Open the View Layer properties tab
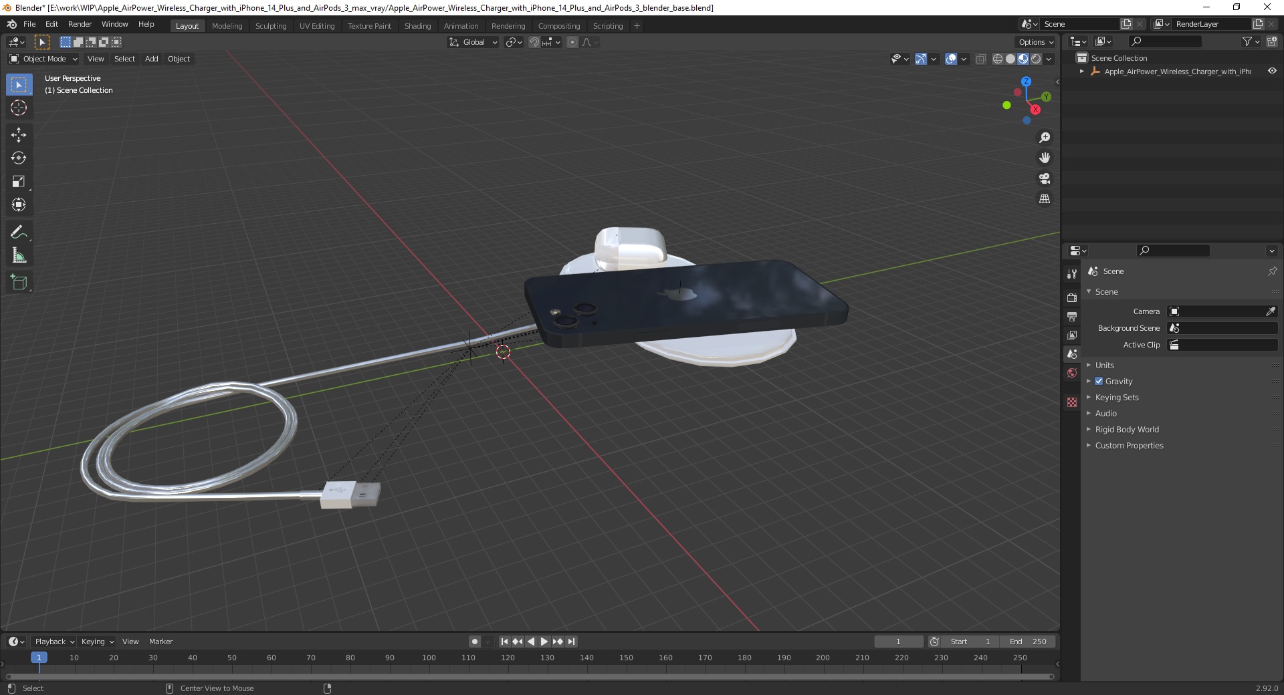The image size is (1284, 695). [x=1072, y=335]
